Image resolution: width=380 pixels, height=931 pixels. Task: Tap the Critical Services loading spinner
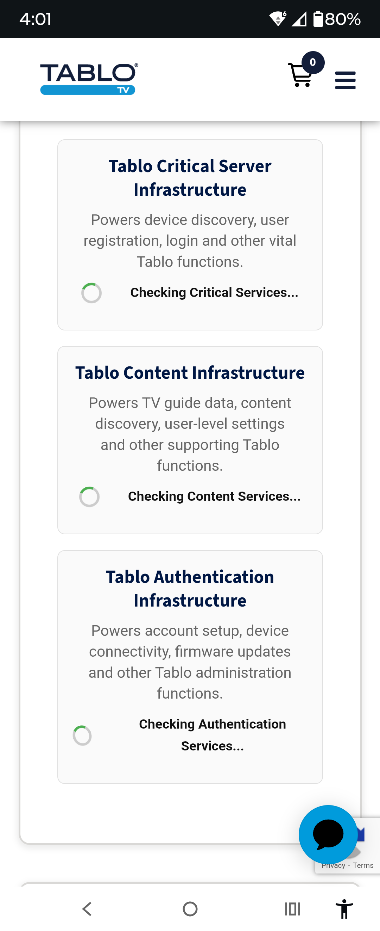point(91,293)
